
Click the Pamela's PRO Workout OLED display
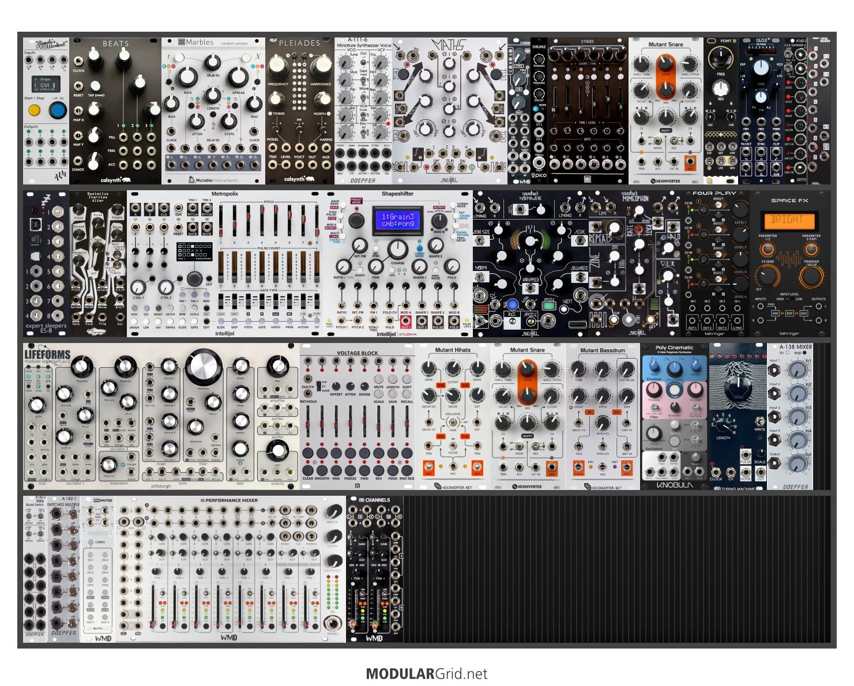coord(45,84)
